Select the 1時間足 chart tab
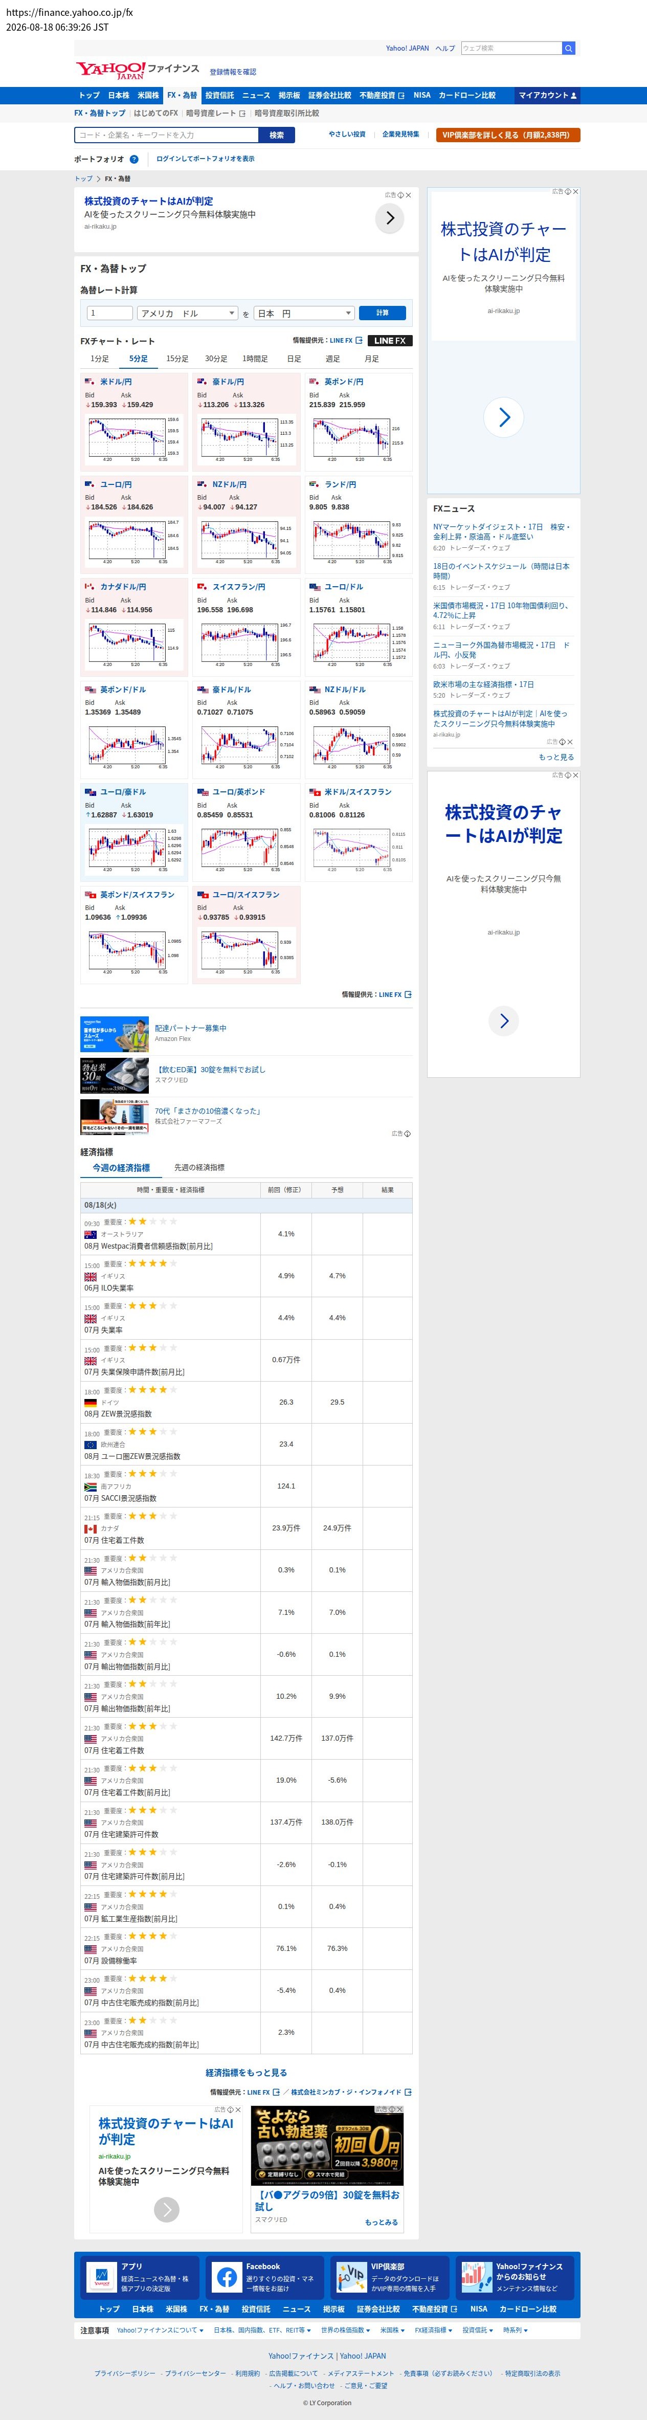 255,359
